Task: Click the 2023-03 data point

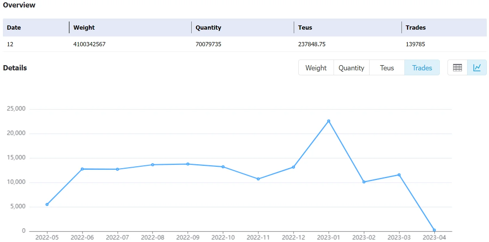Action: [399, 175]
